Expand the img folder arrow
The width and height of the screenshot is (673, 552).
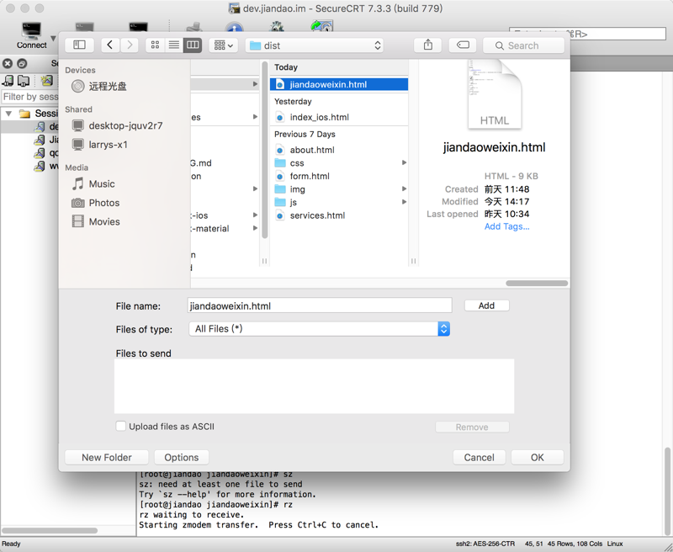404,188
